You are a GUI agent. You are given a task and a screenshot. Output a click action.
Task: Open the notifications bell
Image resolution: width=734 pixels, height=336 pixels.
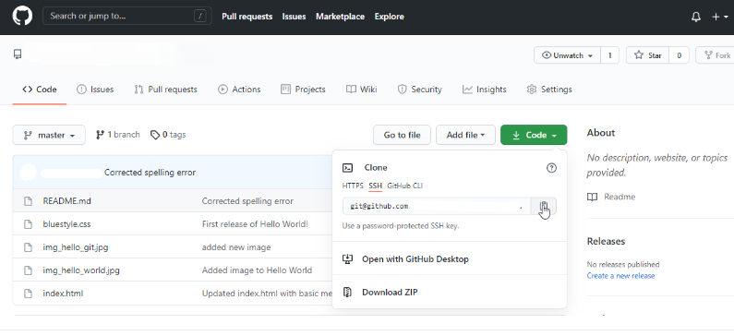696,17
